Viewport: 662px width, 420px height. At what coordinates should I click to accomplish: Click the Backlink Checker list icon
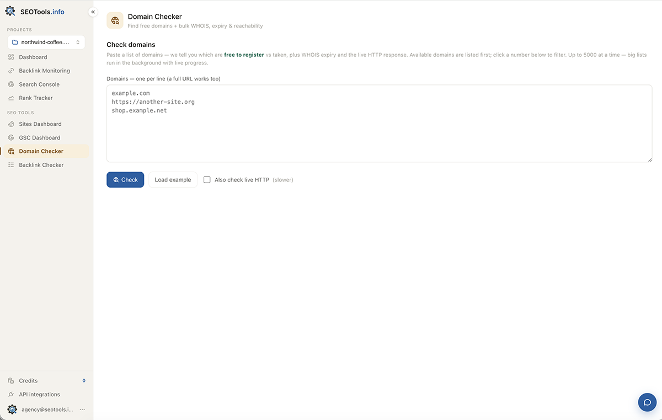click(11, 165)
